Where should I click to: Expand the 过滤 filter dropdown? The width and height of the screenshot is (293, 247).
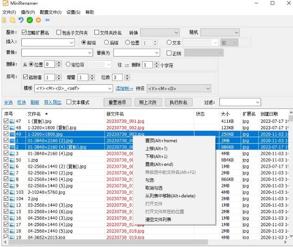pyautogui.click(x=240, y=102)
